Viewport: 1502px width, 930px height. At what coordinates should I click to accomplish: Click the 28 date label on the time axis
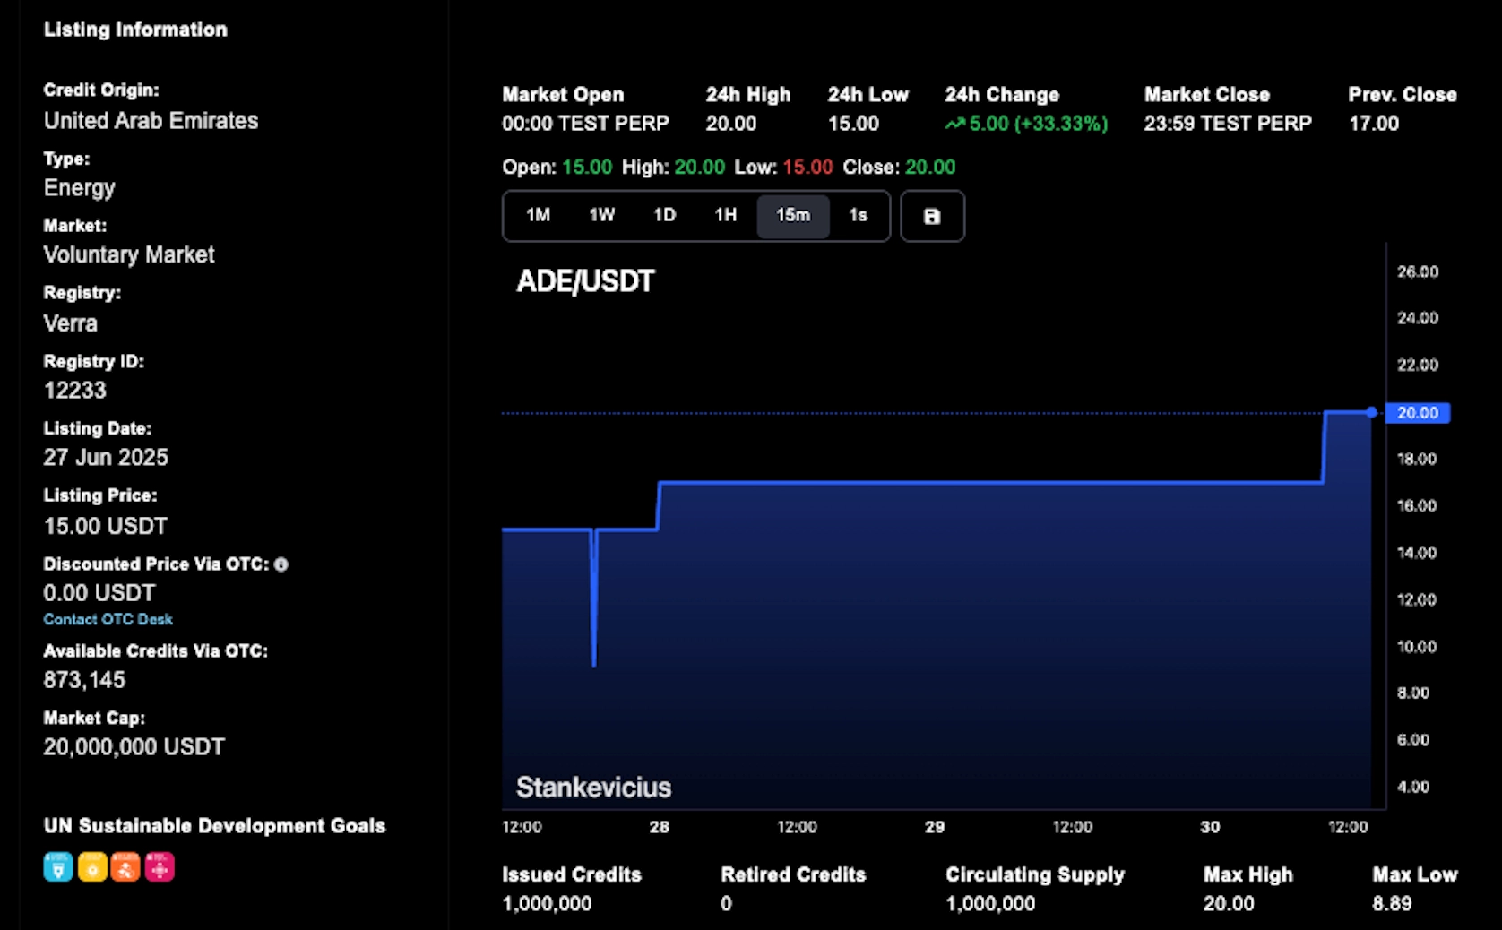click(x=660, y=827)
